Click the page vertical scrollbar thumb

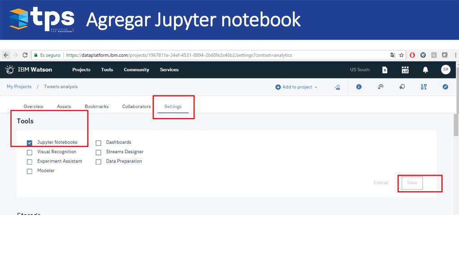click(456, 125)
